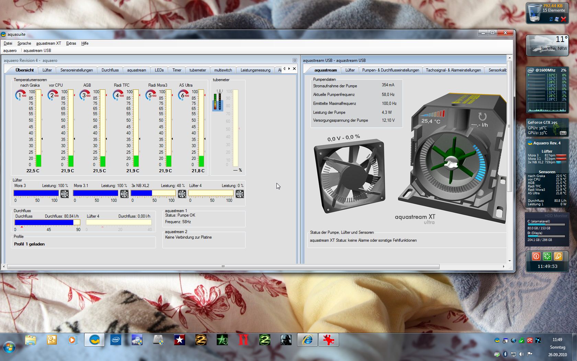Click the red power button in the control gadget

pos(536,256)
